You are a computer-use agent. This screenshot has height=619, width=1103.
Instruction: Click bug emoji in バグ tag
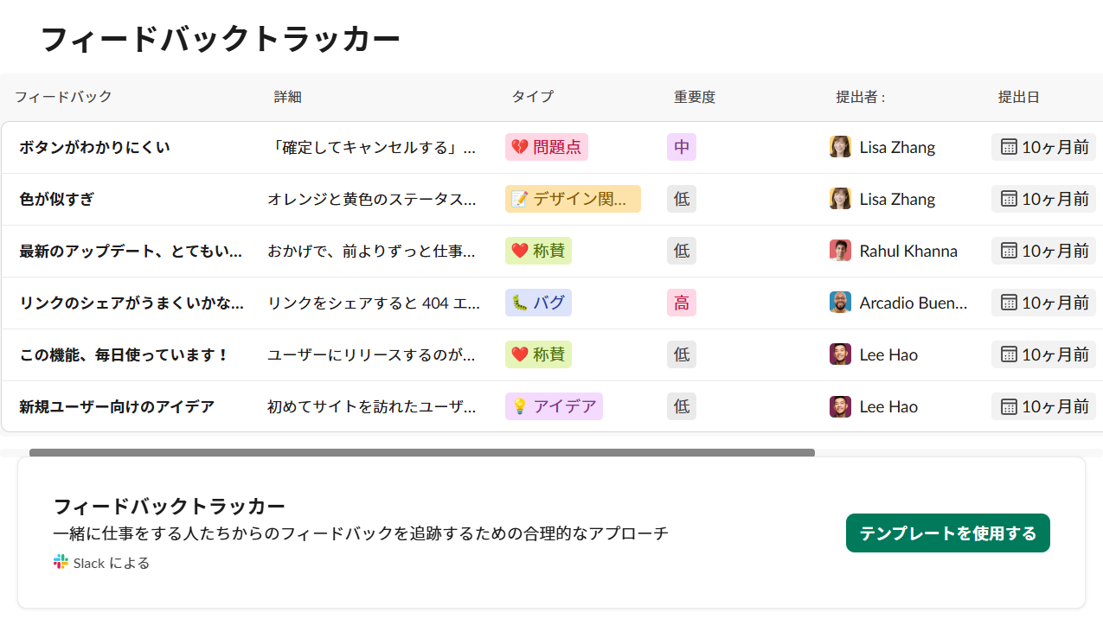pos(520,303)
